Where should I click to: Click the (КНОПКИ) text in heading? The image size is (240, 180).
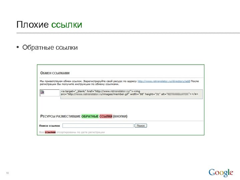pyautogui.click(x=120, y=116)
